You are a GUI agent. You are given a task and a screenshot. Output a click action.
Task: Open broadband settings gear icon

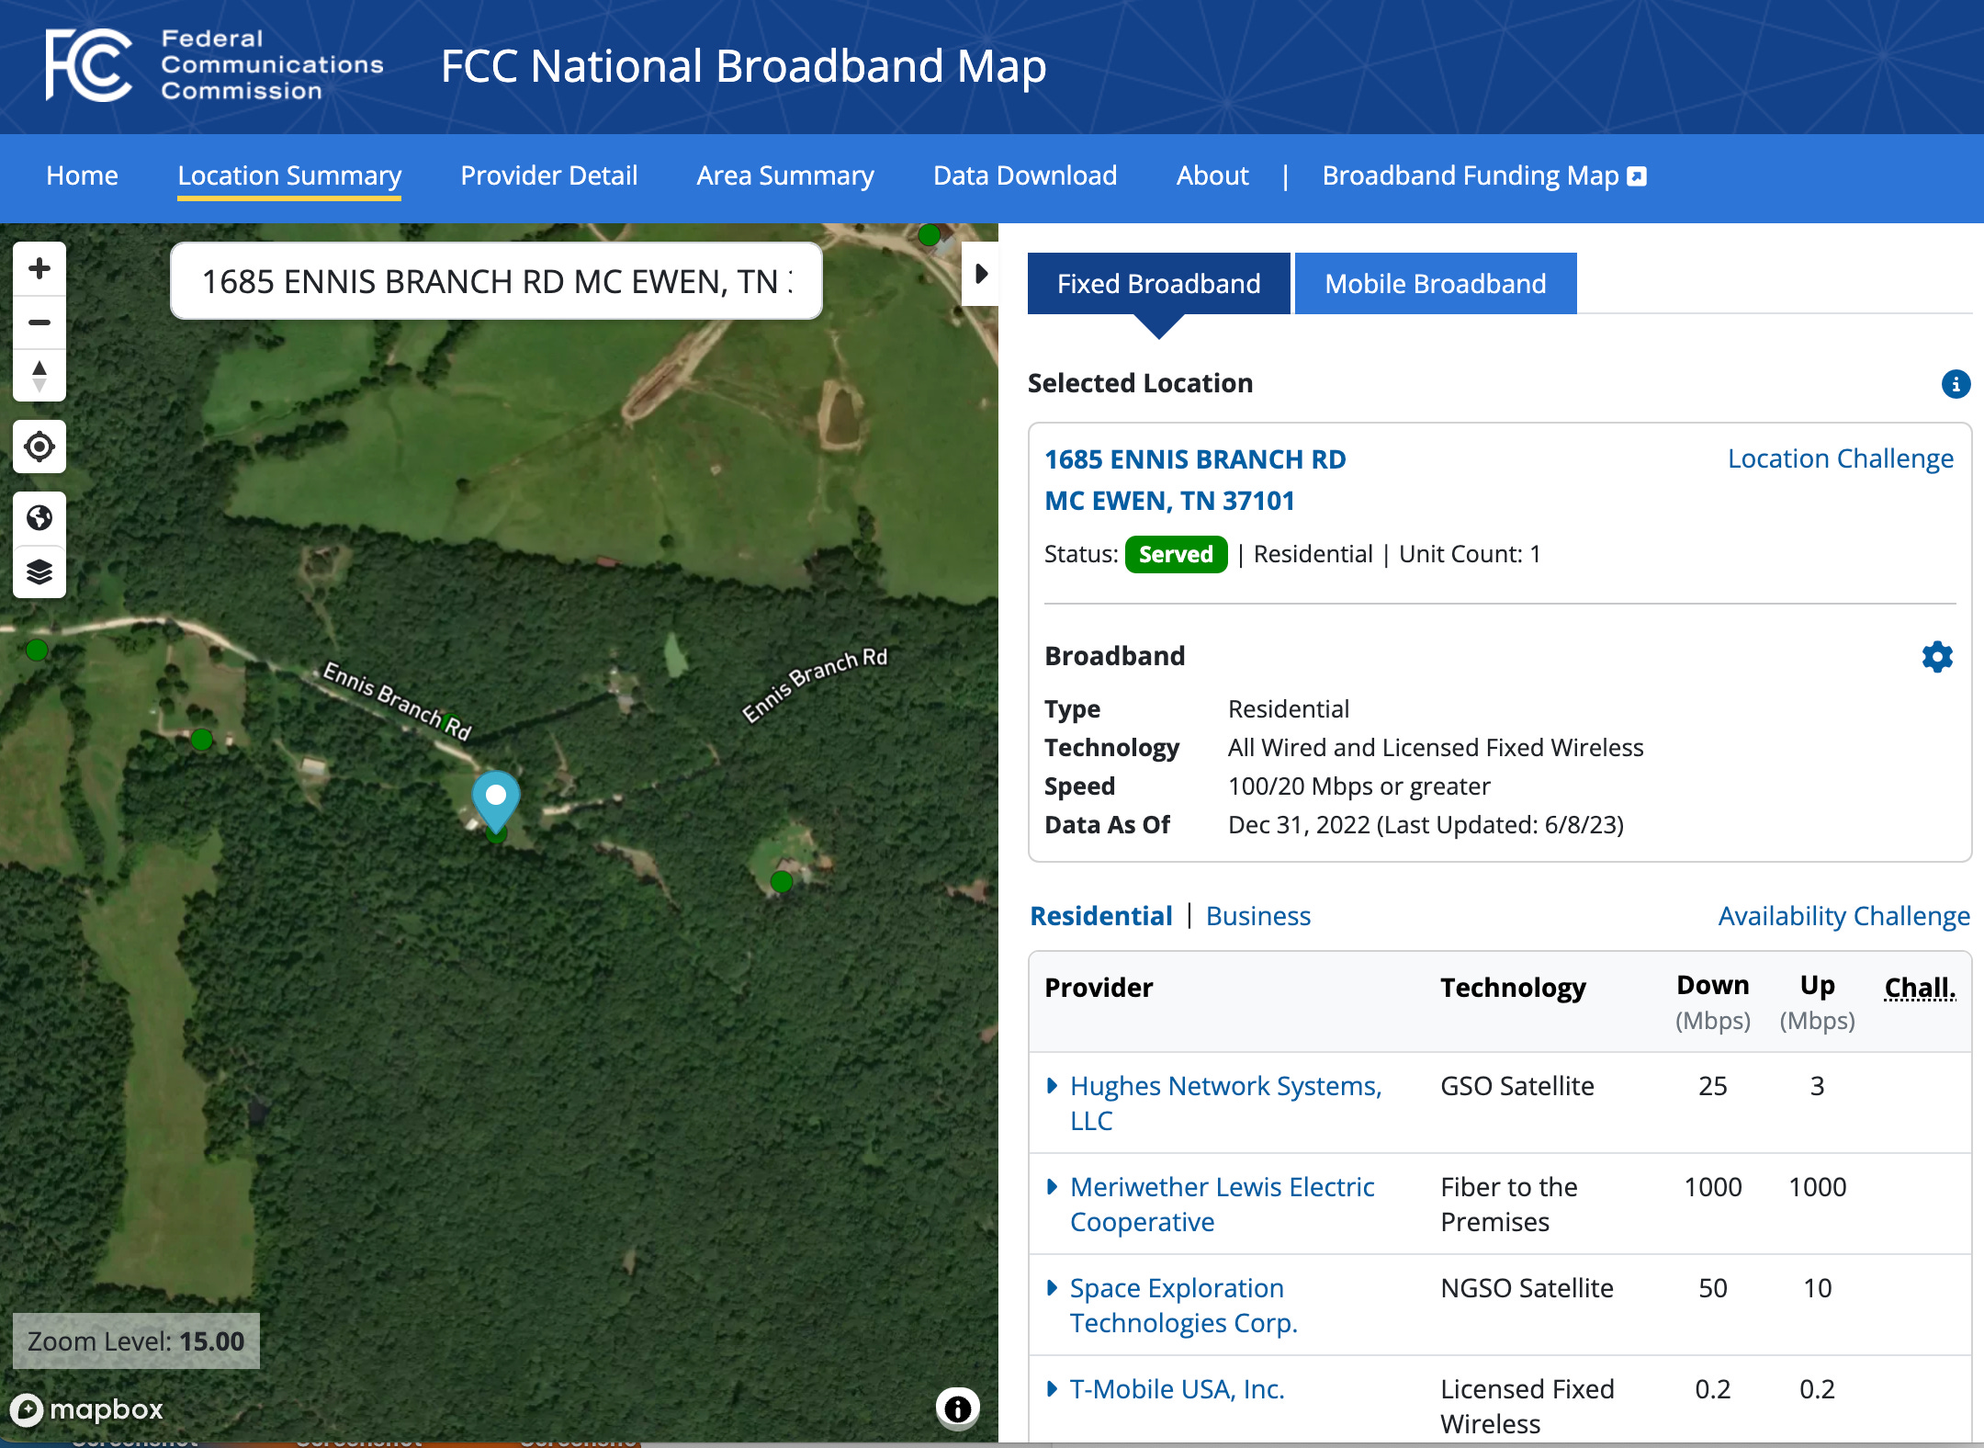1937,656
